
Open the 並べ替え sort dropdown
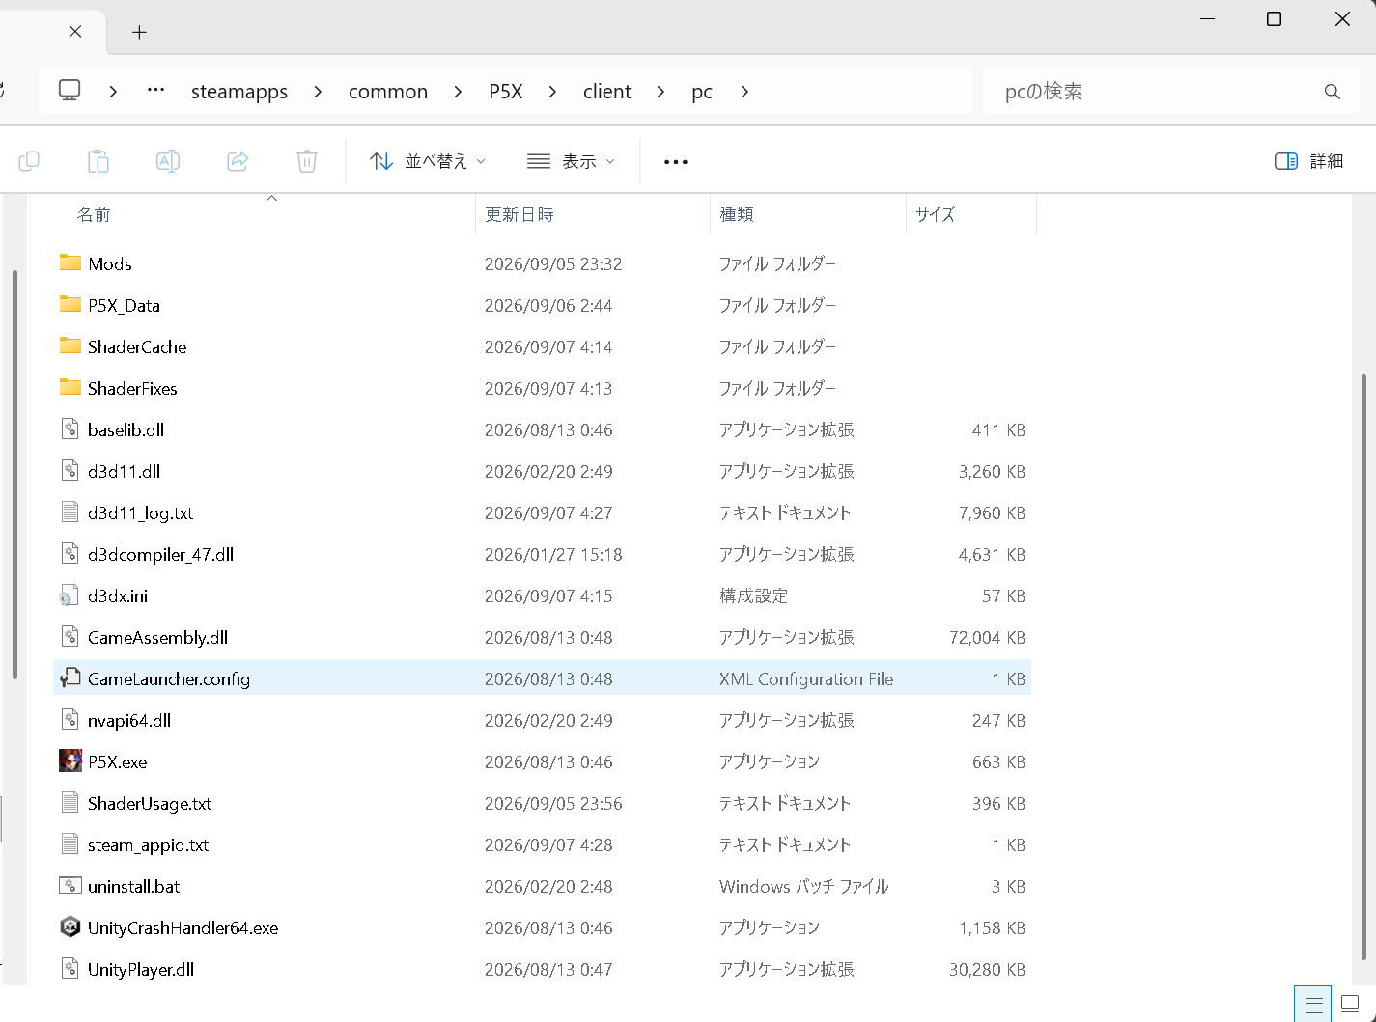click(x=428, y=161)
